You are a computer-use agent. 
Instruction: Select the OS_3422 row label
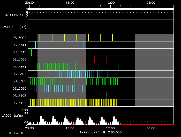tap(19, 103)
